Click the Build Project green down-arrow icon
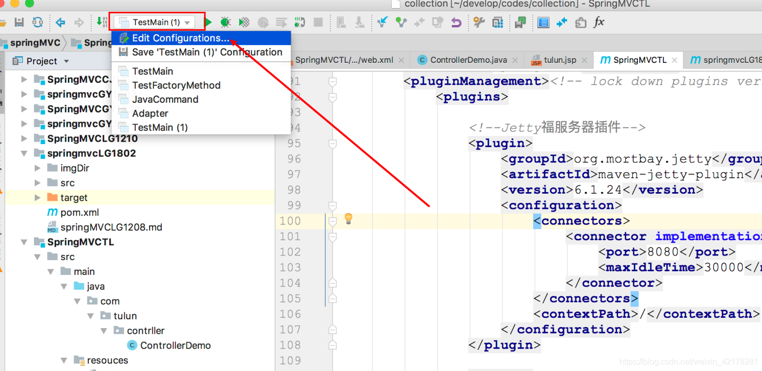Viewport: 762px width, 371px height. click(x=102, y=22)
